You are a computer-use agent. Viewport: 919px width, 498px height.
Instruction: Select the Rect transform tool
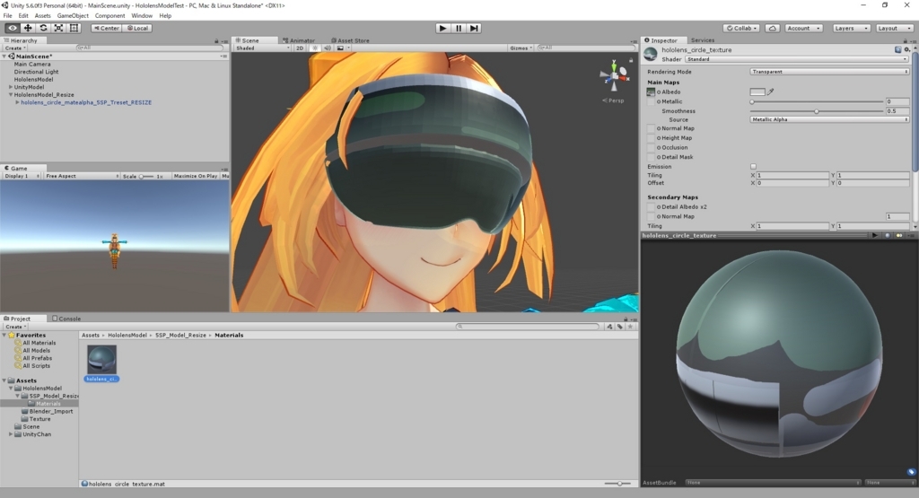[x=74, y=28]
